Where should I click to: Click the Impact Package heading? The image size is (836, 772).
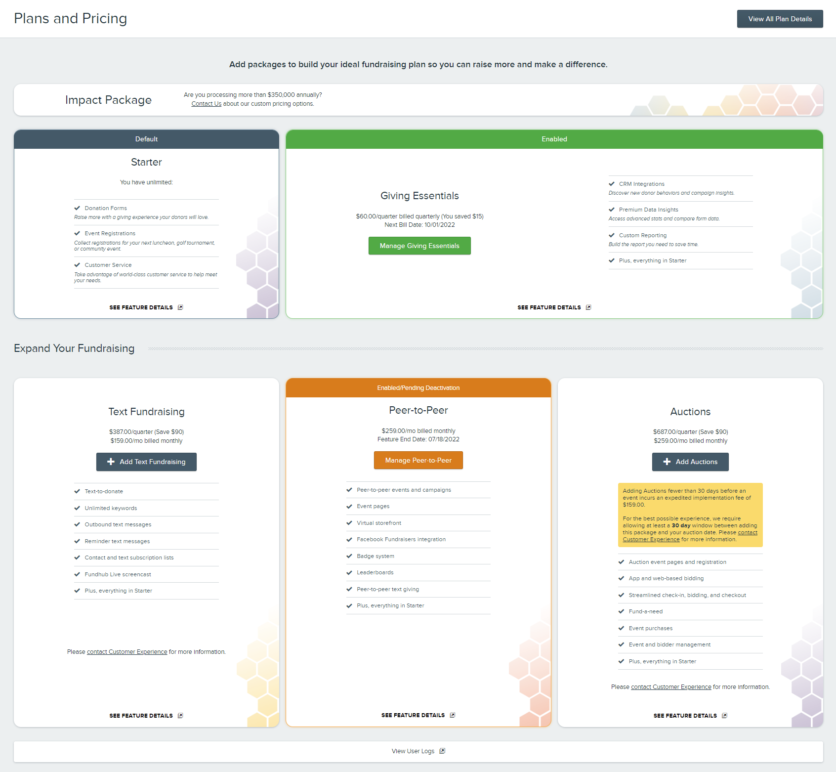tap(108, 100)
